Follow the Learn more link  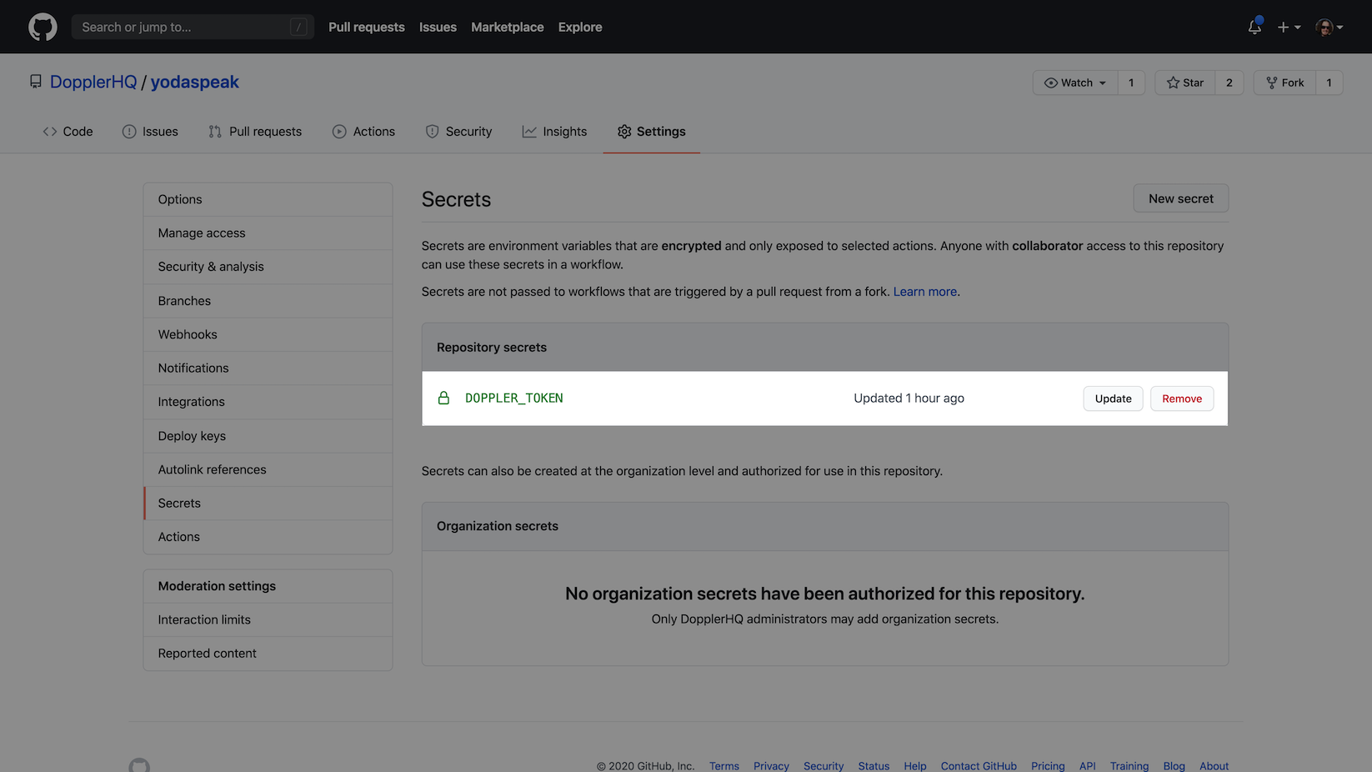tap(925, 292)
